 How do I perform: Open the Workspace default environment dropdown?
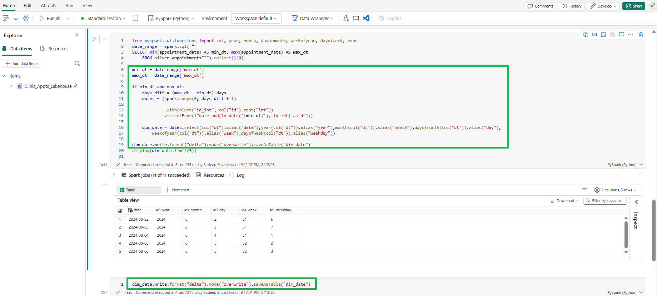point(256,18)
